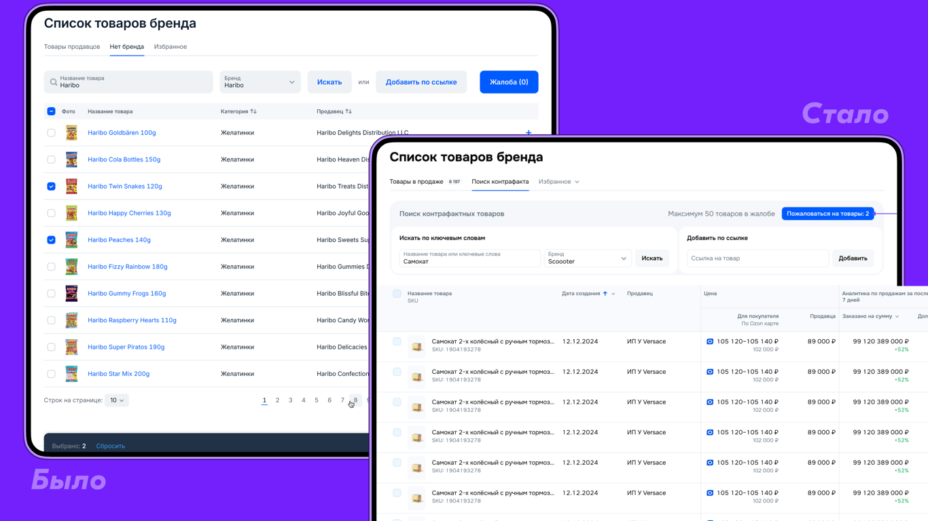Open the Haribo Star Mix 200g product photo
Screen dimensions: 928x521
(x=71, y=374)
